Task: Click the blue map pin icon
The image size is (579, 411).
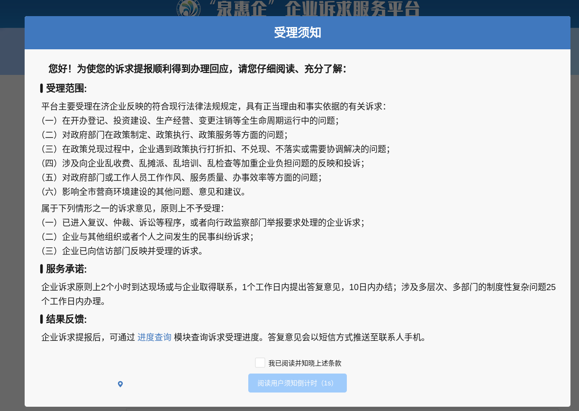Action: point(120,384)
